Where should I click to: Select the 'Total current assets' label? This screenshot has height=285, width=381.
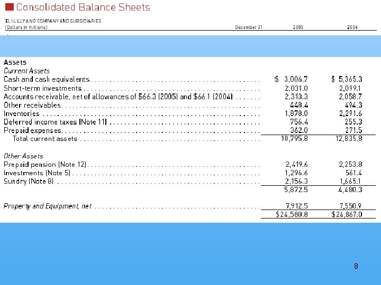[45, 139]
